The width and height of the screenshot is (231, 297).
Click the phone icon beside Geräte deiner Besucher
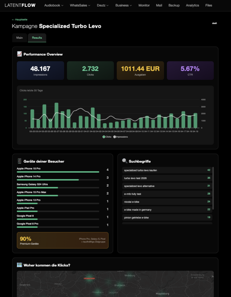click(19, 161)
